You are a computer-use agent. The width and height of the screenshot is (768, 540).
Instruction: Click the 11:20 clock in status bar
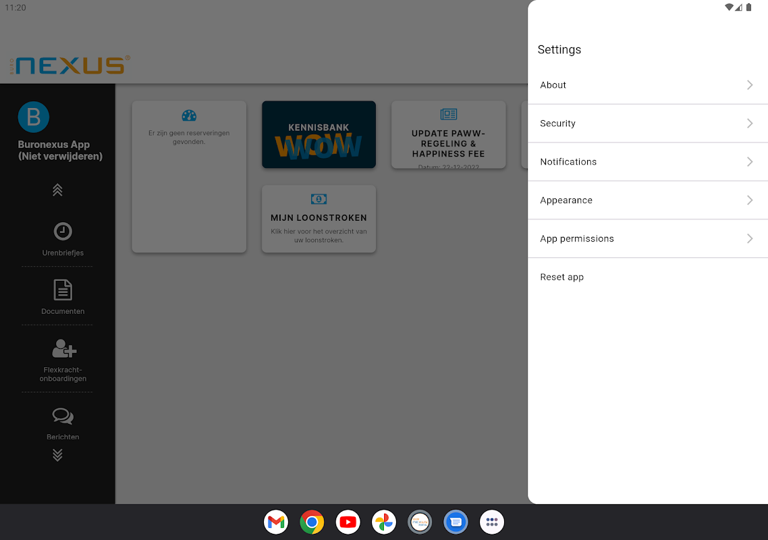pyautogui.click(x=15, y=7)
